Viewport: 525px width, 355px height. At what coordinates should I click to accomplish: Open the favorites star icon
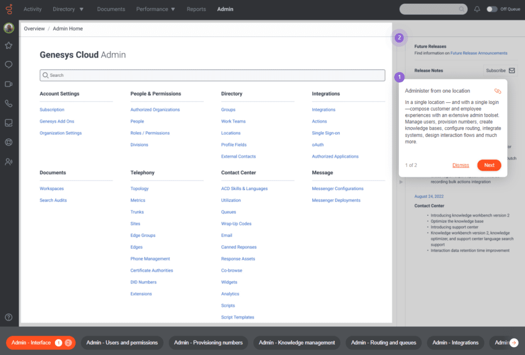[x=9, y=45]
